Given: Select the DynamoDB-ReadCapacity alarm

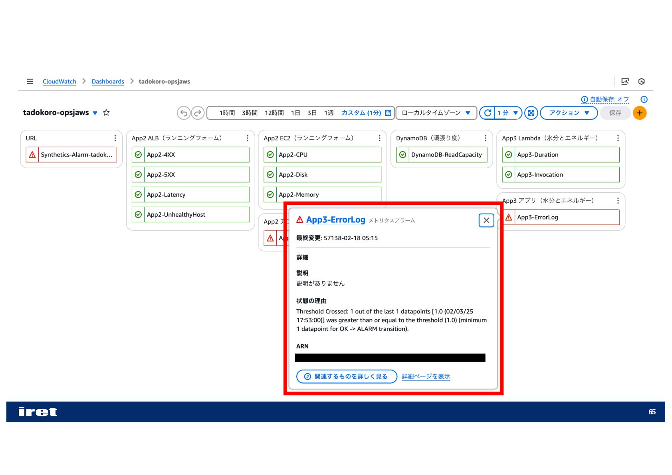Looking at the screenshot, I should (442, 154).
